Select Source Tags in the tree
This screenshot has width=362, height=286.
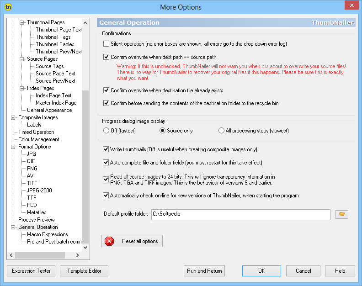click(x=50, y=66)
